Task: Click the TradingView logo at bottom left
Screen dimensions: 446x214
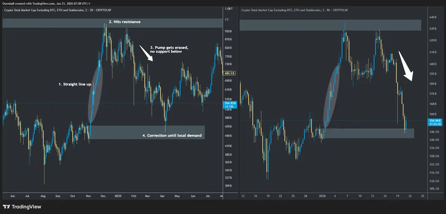Action: tap(22, 207)
